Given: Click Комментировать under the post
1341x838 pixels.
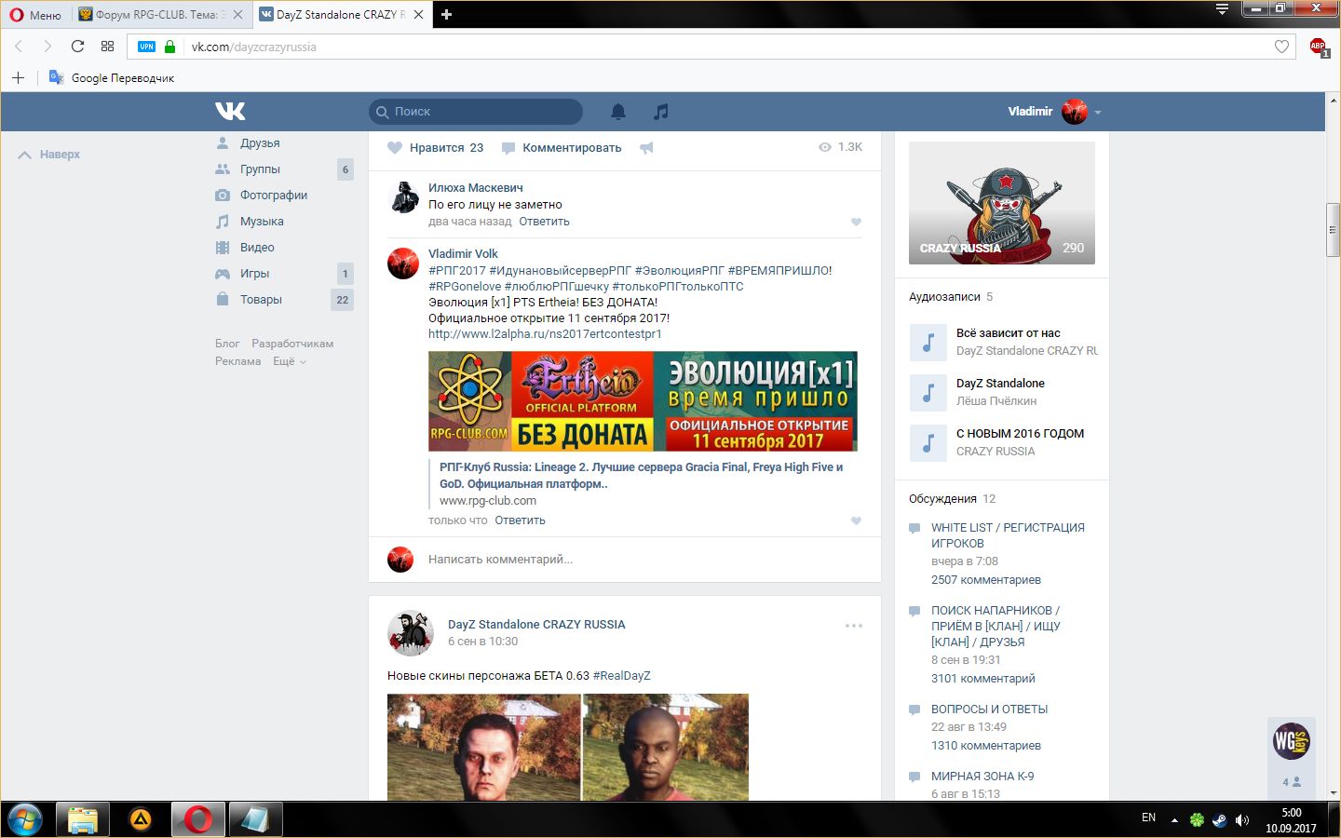Looking at the screenshot, I should [562, 148].
